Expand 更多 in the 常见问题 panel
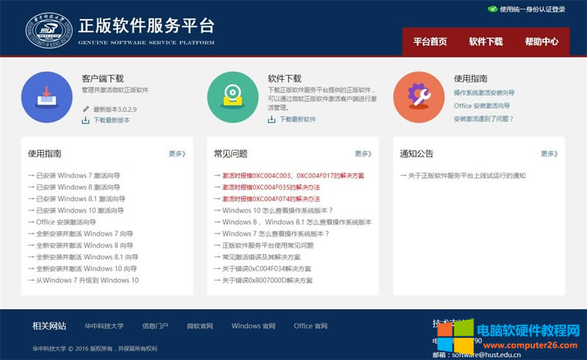This screenshot has width=587, height=360. point(363,154)
